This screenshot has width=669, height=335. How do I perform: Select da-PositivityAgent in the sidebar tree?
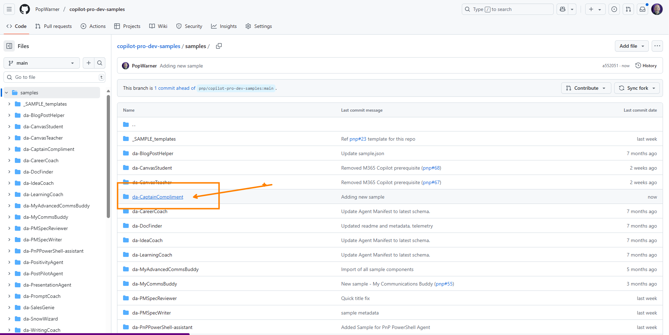43,262
